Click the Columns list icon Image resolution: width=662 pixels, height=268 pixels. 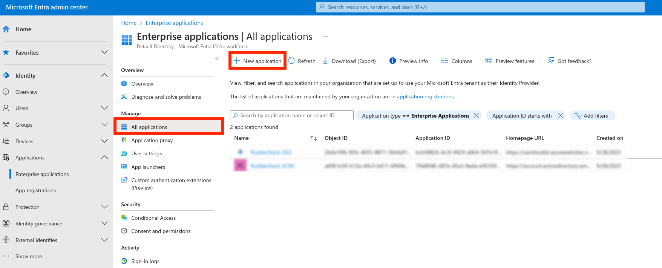pyautogui.click(x=444, y=61)
